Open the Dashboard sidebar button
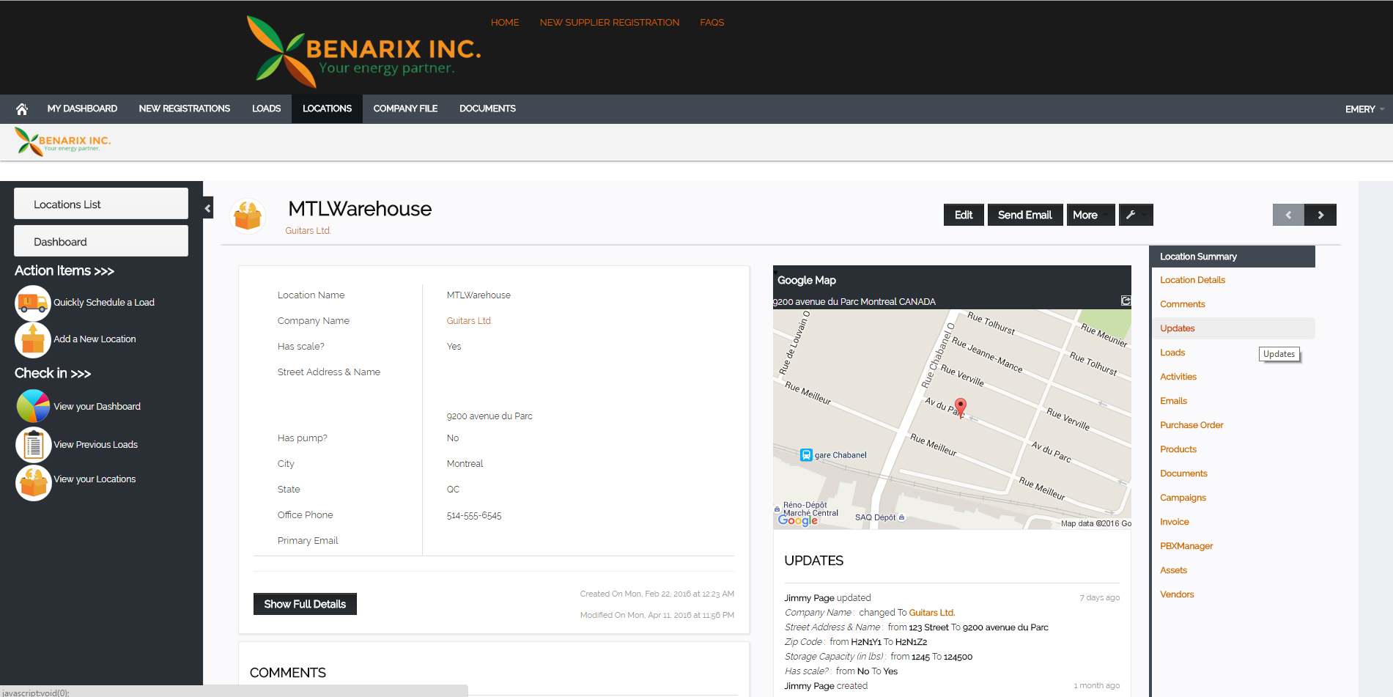This screenshot has width=1393, height=697. pyautogui.click(x=101, y=241)
